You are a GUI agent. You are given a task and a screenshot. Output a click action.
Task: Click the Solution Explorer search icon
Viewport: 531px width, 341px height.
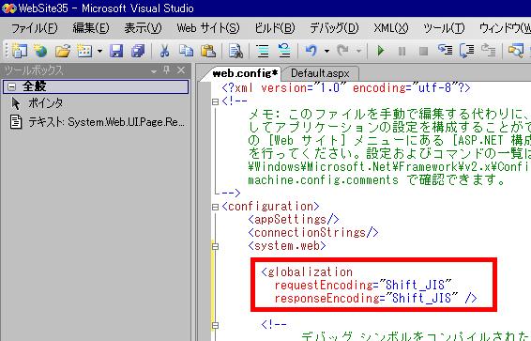point(516,51)
